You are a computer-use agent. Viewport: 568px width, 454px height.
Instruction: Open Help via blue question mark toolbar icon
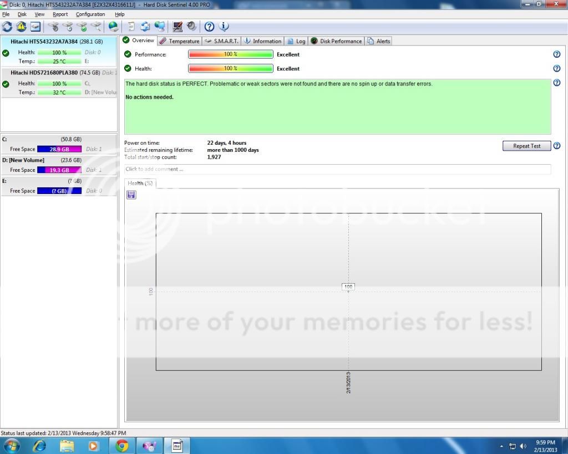pyautogui.click(x=209, y=26)
